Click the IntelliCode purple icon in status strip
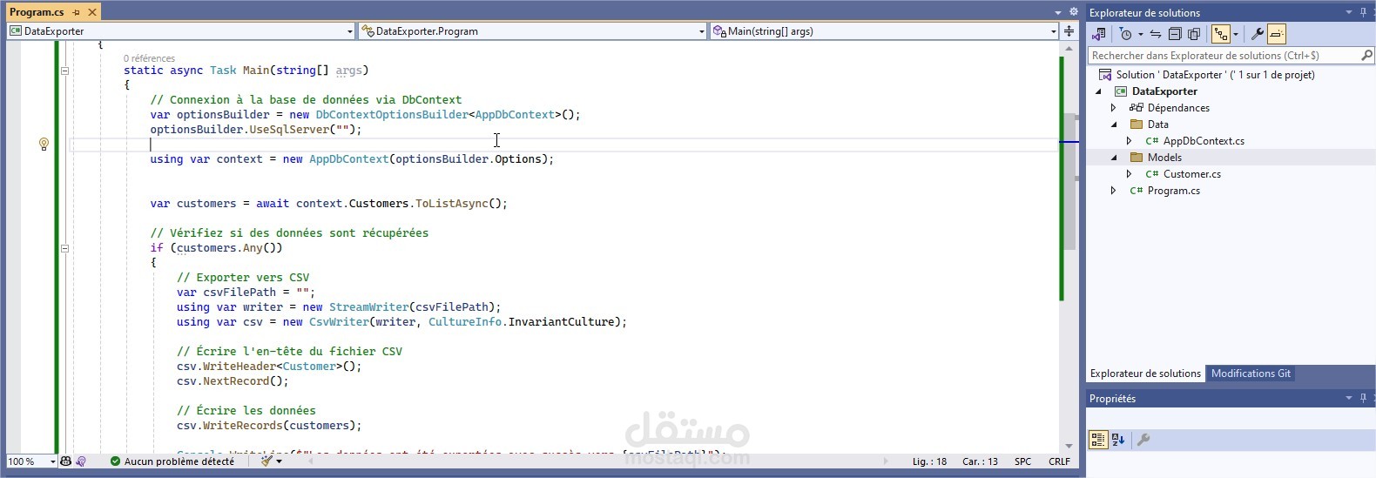Screen dimensions: 1376x478 pyautogui.click(x=81, y=461)
